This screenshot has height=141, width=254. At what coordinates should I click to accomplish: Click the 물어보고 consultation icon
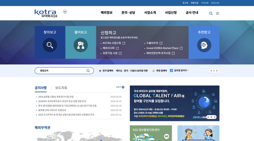[x=81, y=45]
